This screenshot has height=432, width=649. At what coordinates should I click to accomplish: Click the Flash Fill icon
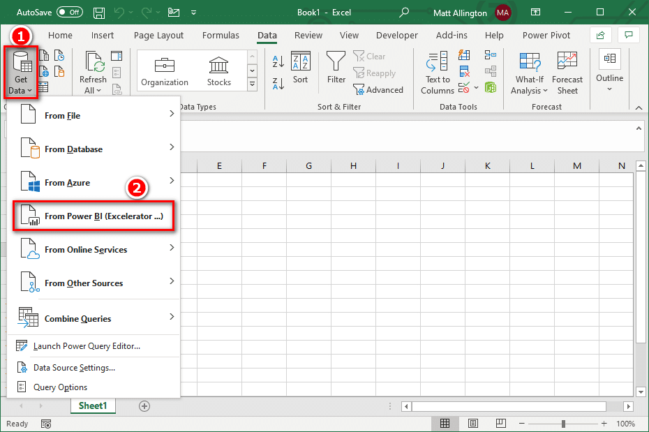coord(464,55)
